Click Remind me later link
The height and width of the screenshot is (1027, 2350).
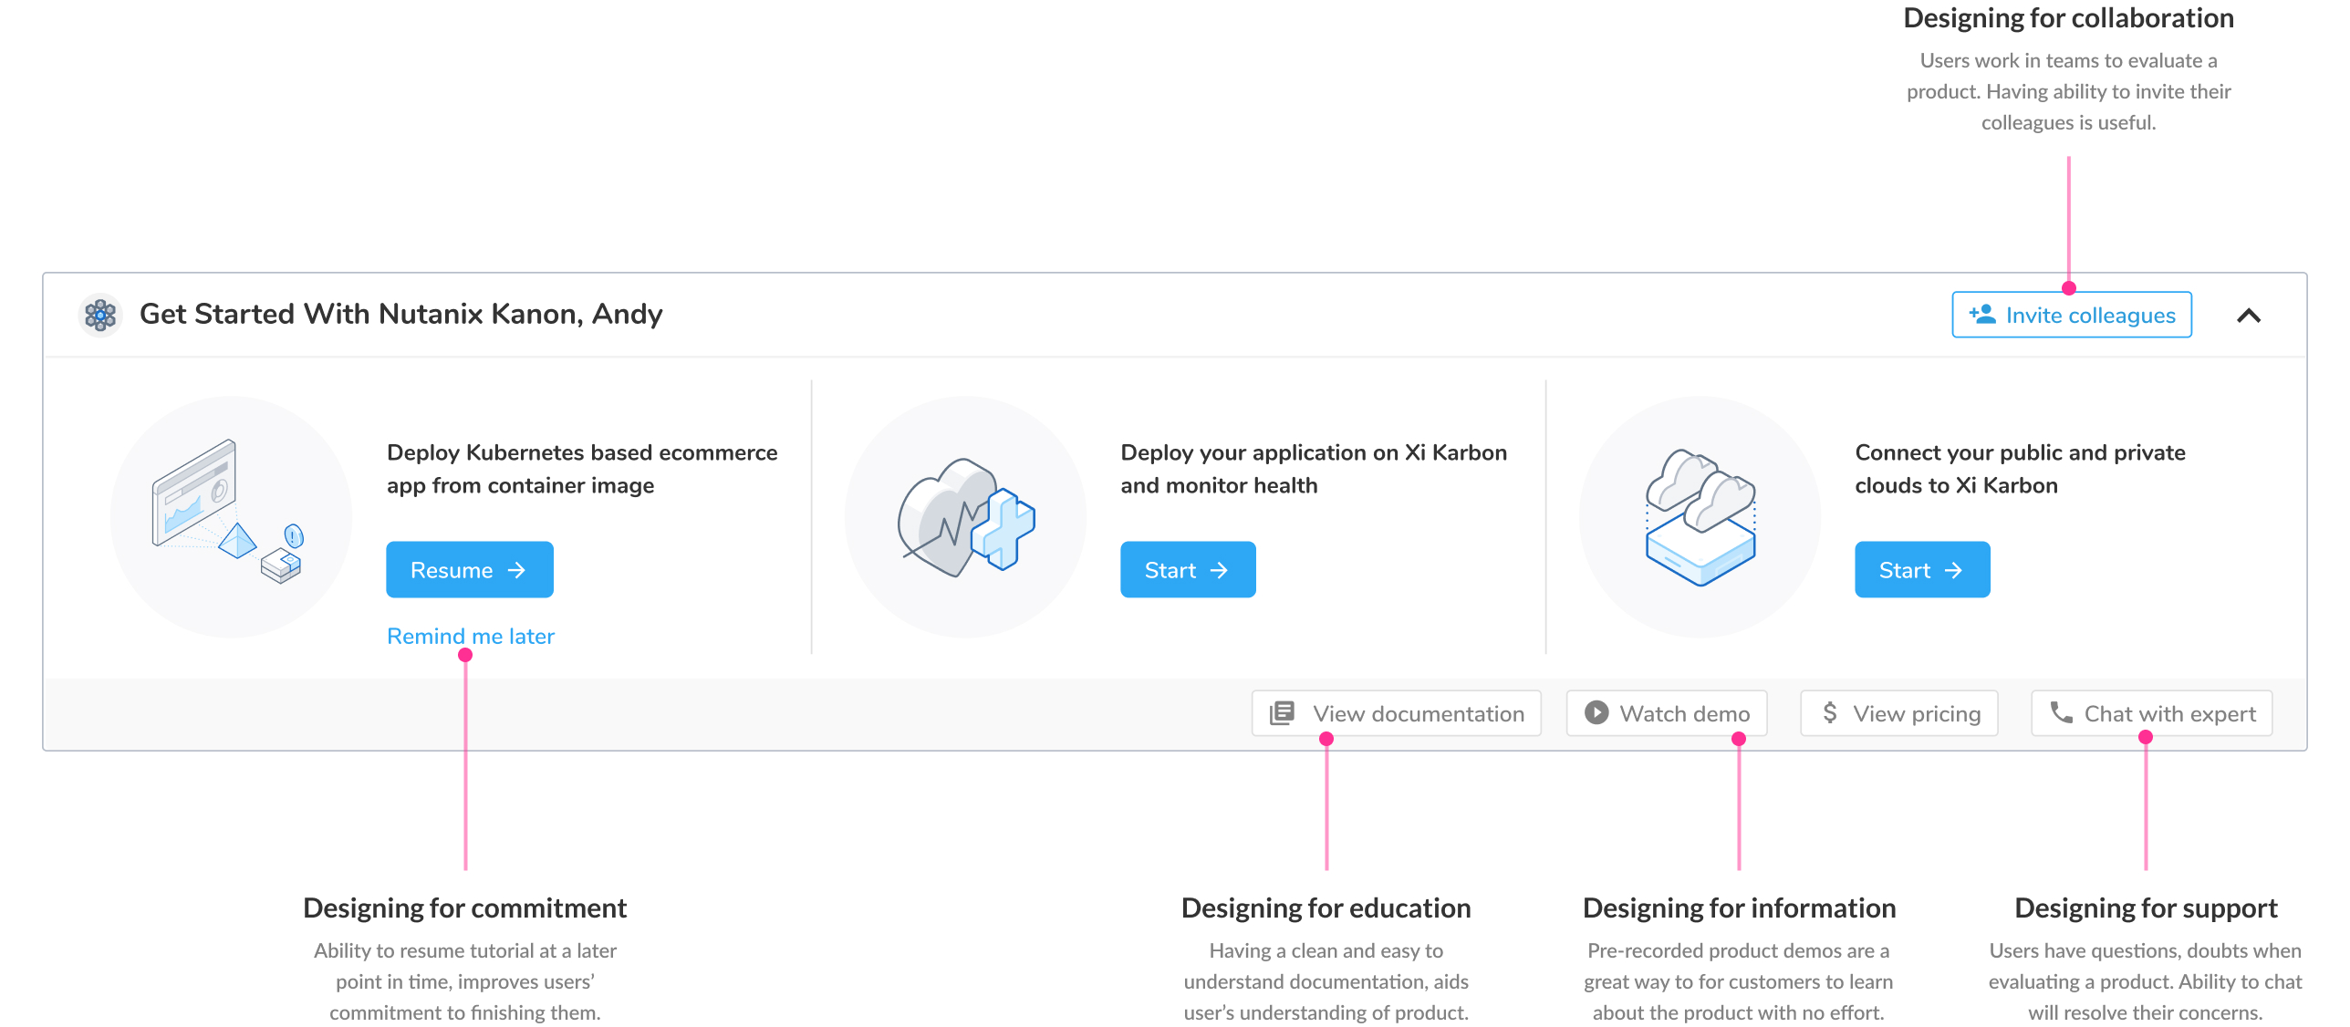point(471,636)
